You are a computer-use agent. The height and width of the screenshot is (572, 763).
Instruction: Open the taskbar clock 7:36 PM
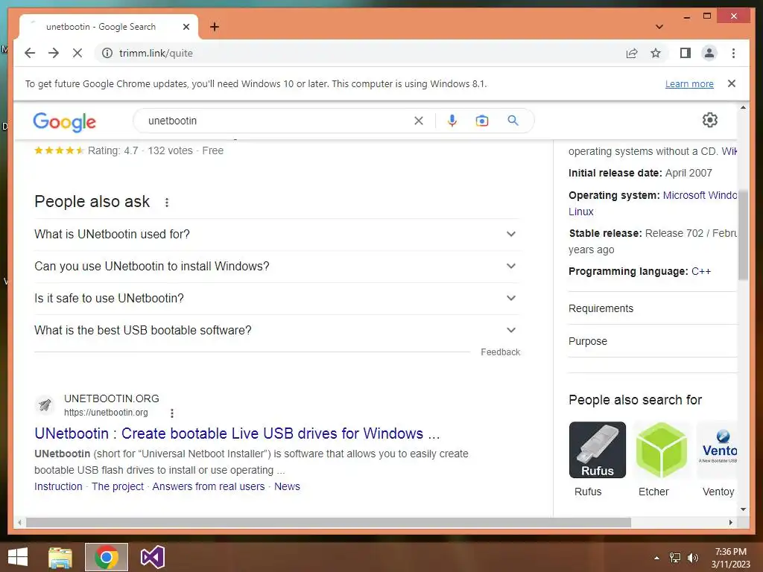coord(730,558)
